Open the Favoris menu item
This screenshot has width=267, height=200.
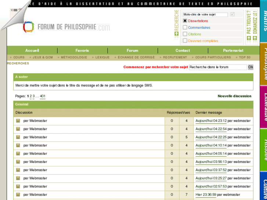coord(82,50)
